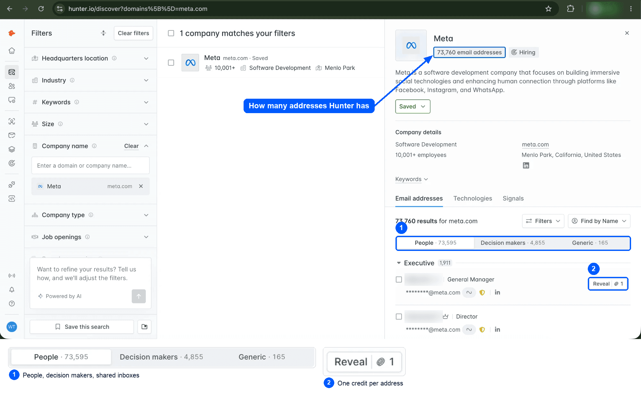Open the General Manager's LinkedIn profile icon

click(497, 292)
